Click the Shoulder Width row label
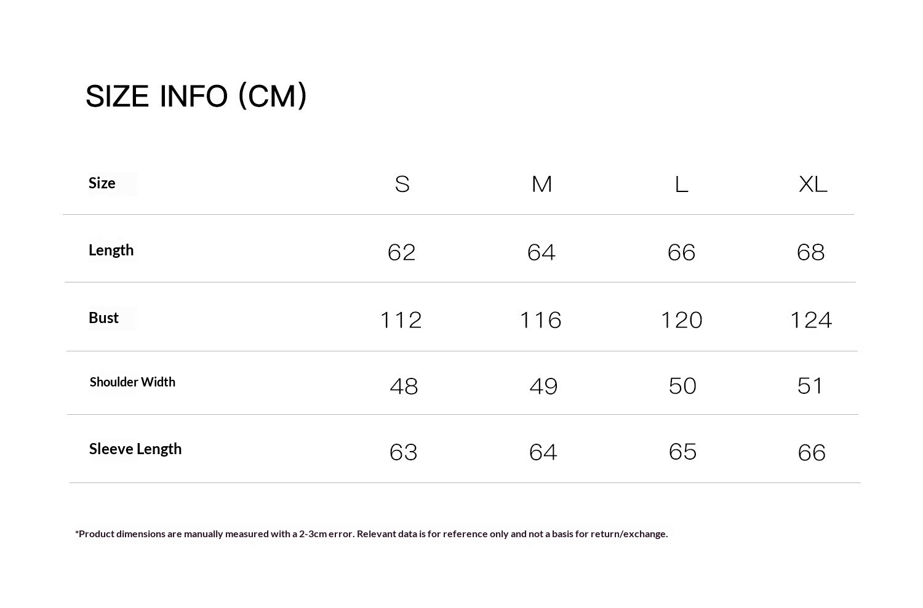This screenshot has height=608, width=923. 132,382
